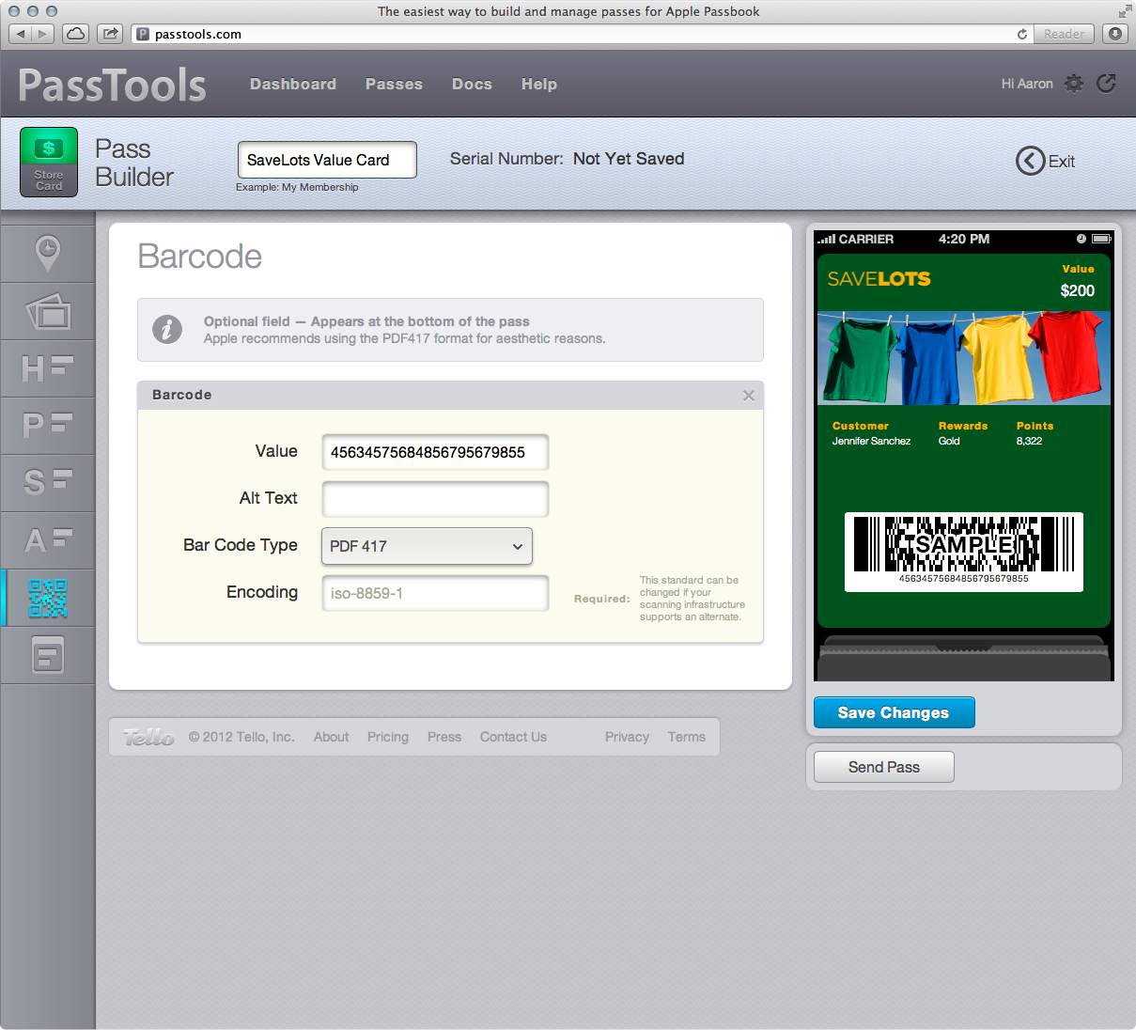
Task: Open the Pricing footer link
Action: coord(388,737)
